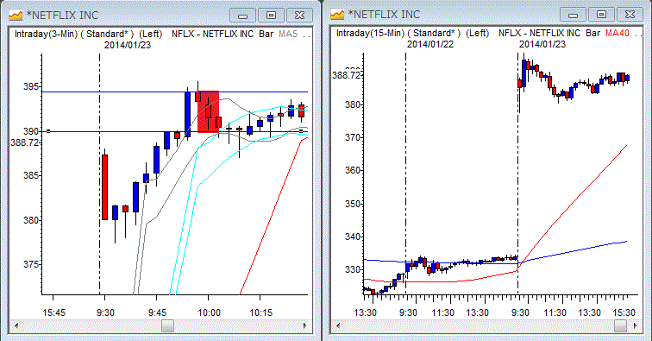652x341 pixels.
Task: Click scrollbar thumb in 15-Min chart
Action: tap(620, 326)
